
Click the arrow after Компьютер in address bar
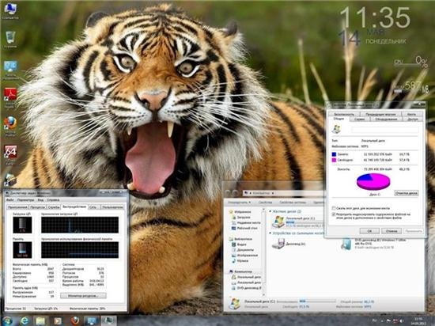(x=273, y=193)
